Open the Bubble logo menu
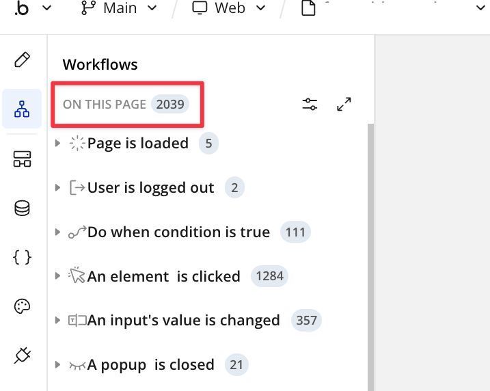The image size is (490, 391). tap(33, 8)
